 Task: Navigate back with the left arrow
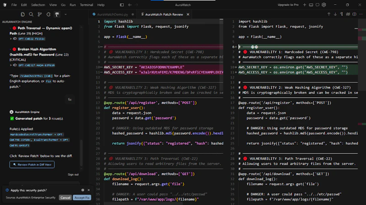(x=130, y=5)
